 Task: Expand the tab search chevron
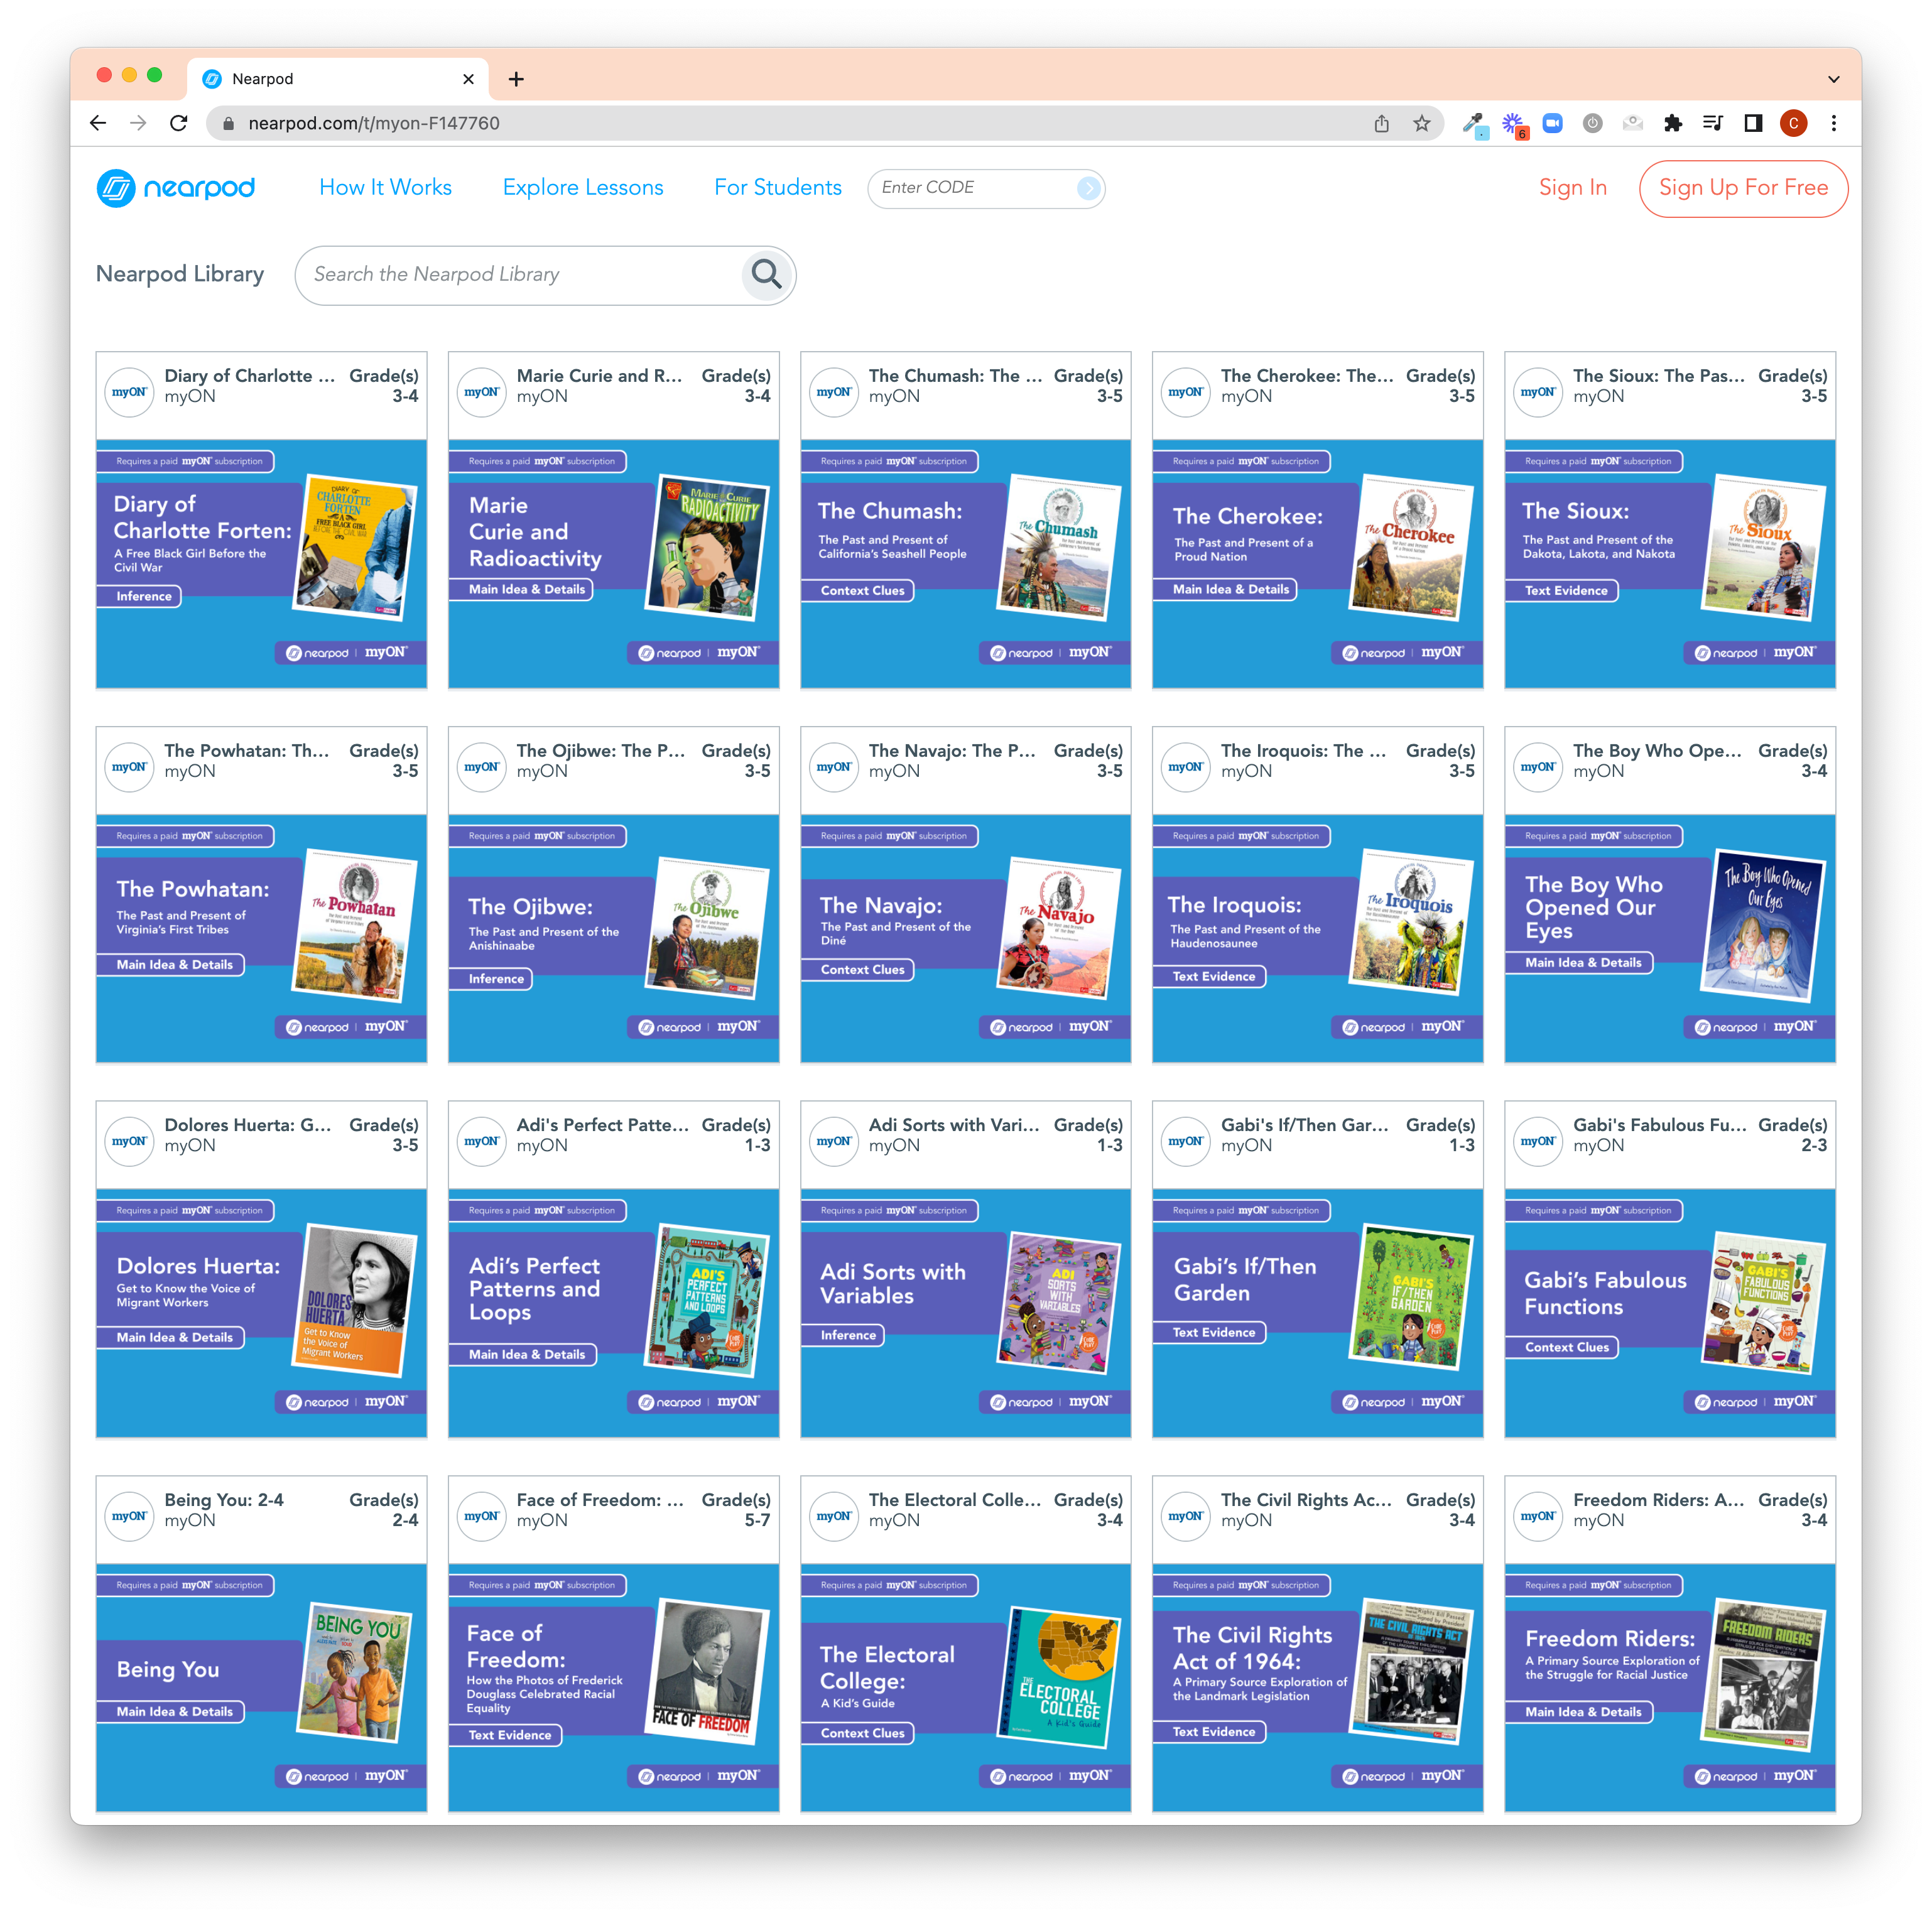click(x=1833, y=79)
